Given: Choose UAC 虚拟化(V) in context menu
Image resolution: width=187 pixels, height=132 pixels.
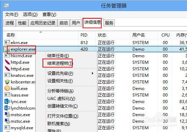Looking at the screenshot, I should coord(61,99).
